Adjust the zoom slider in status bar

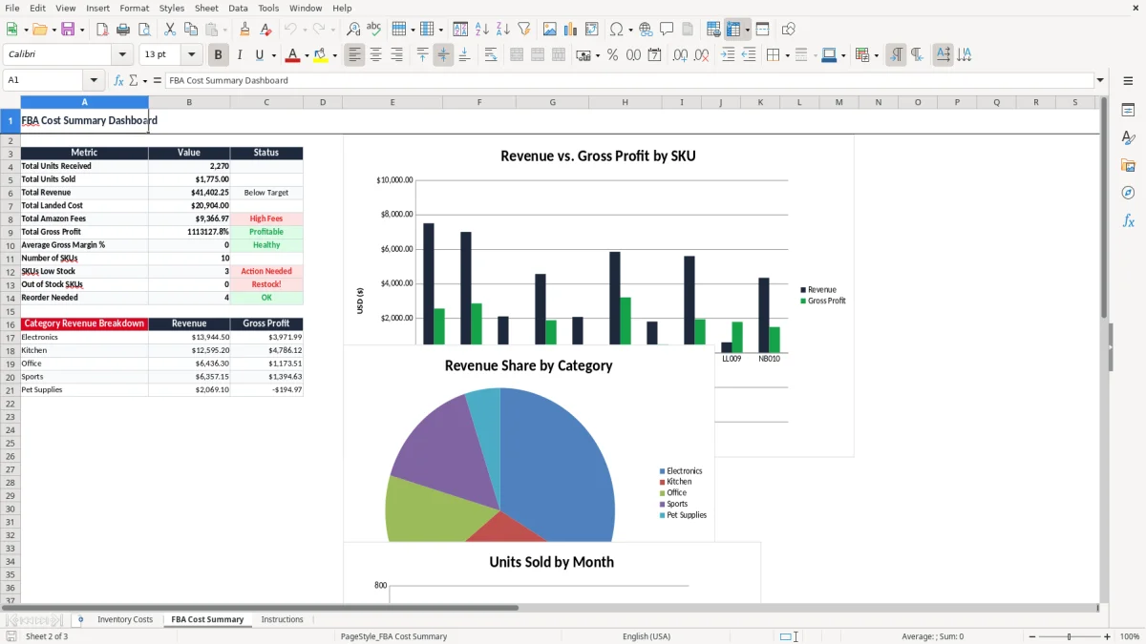[x=1069, y=636]
